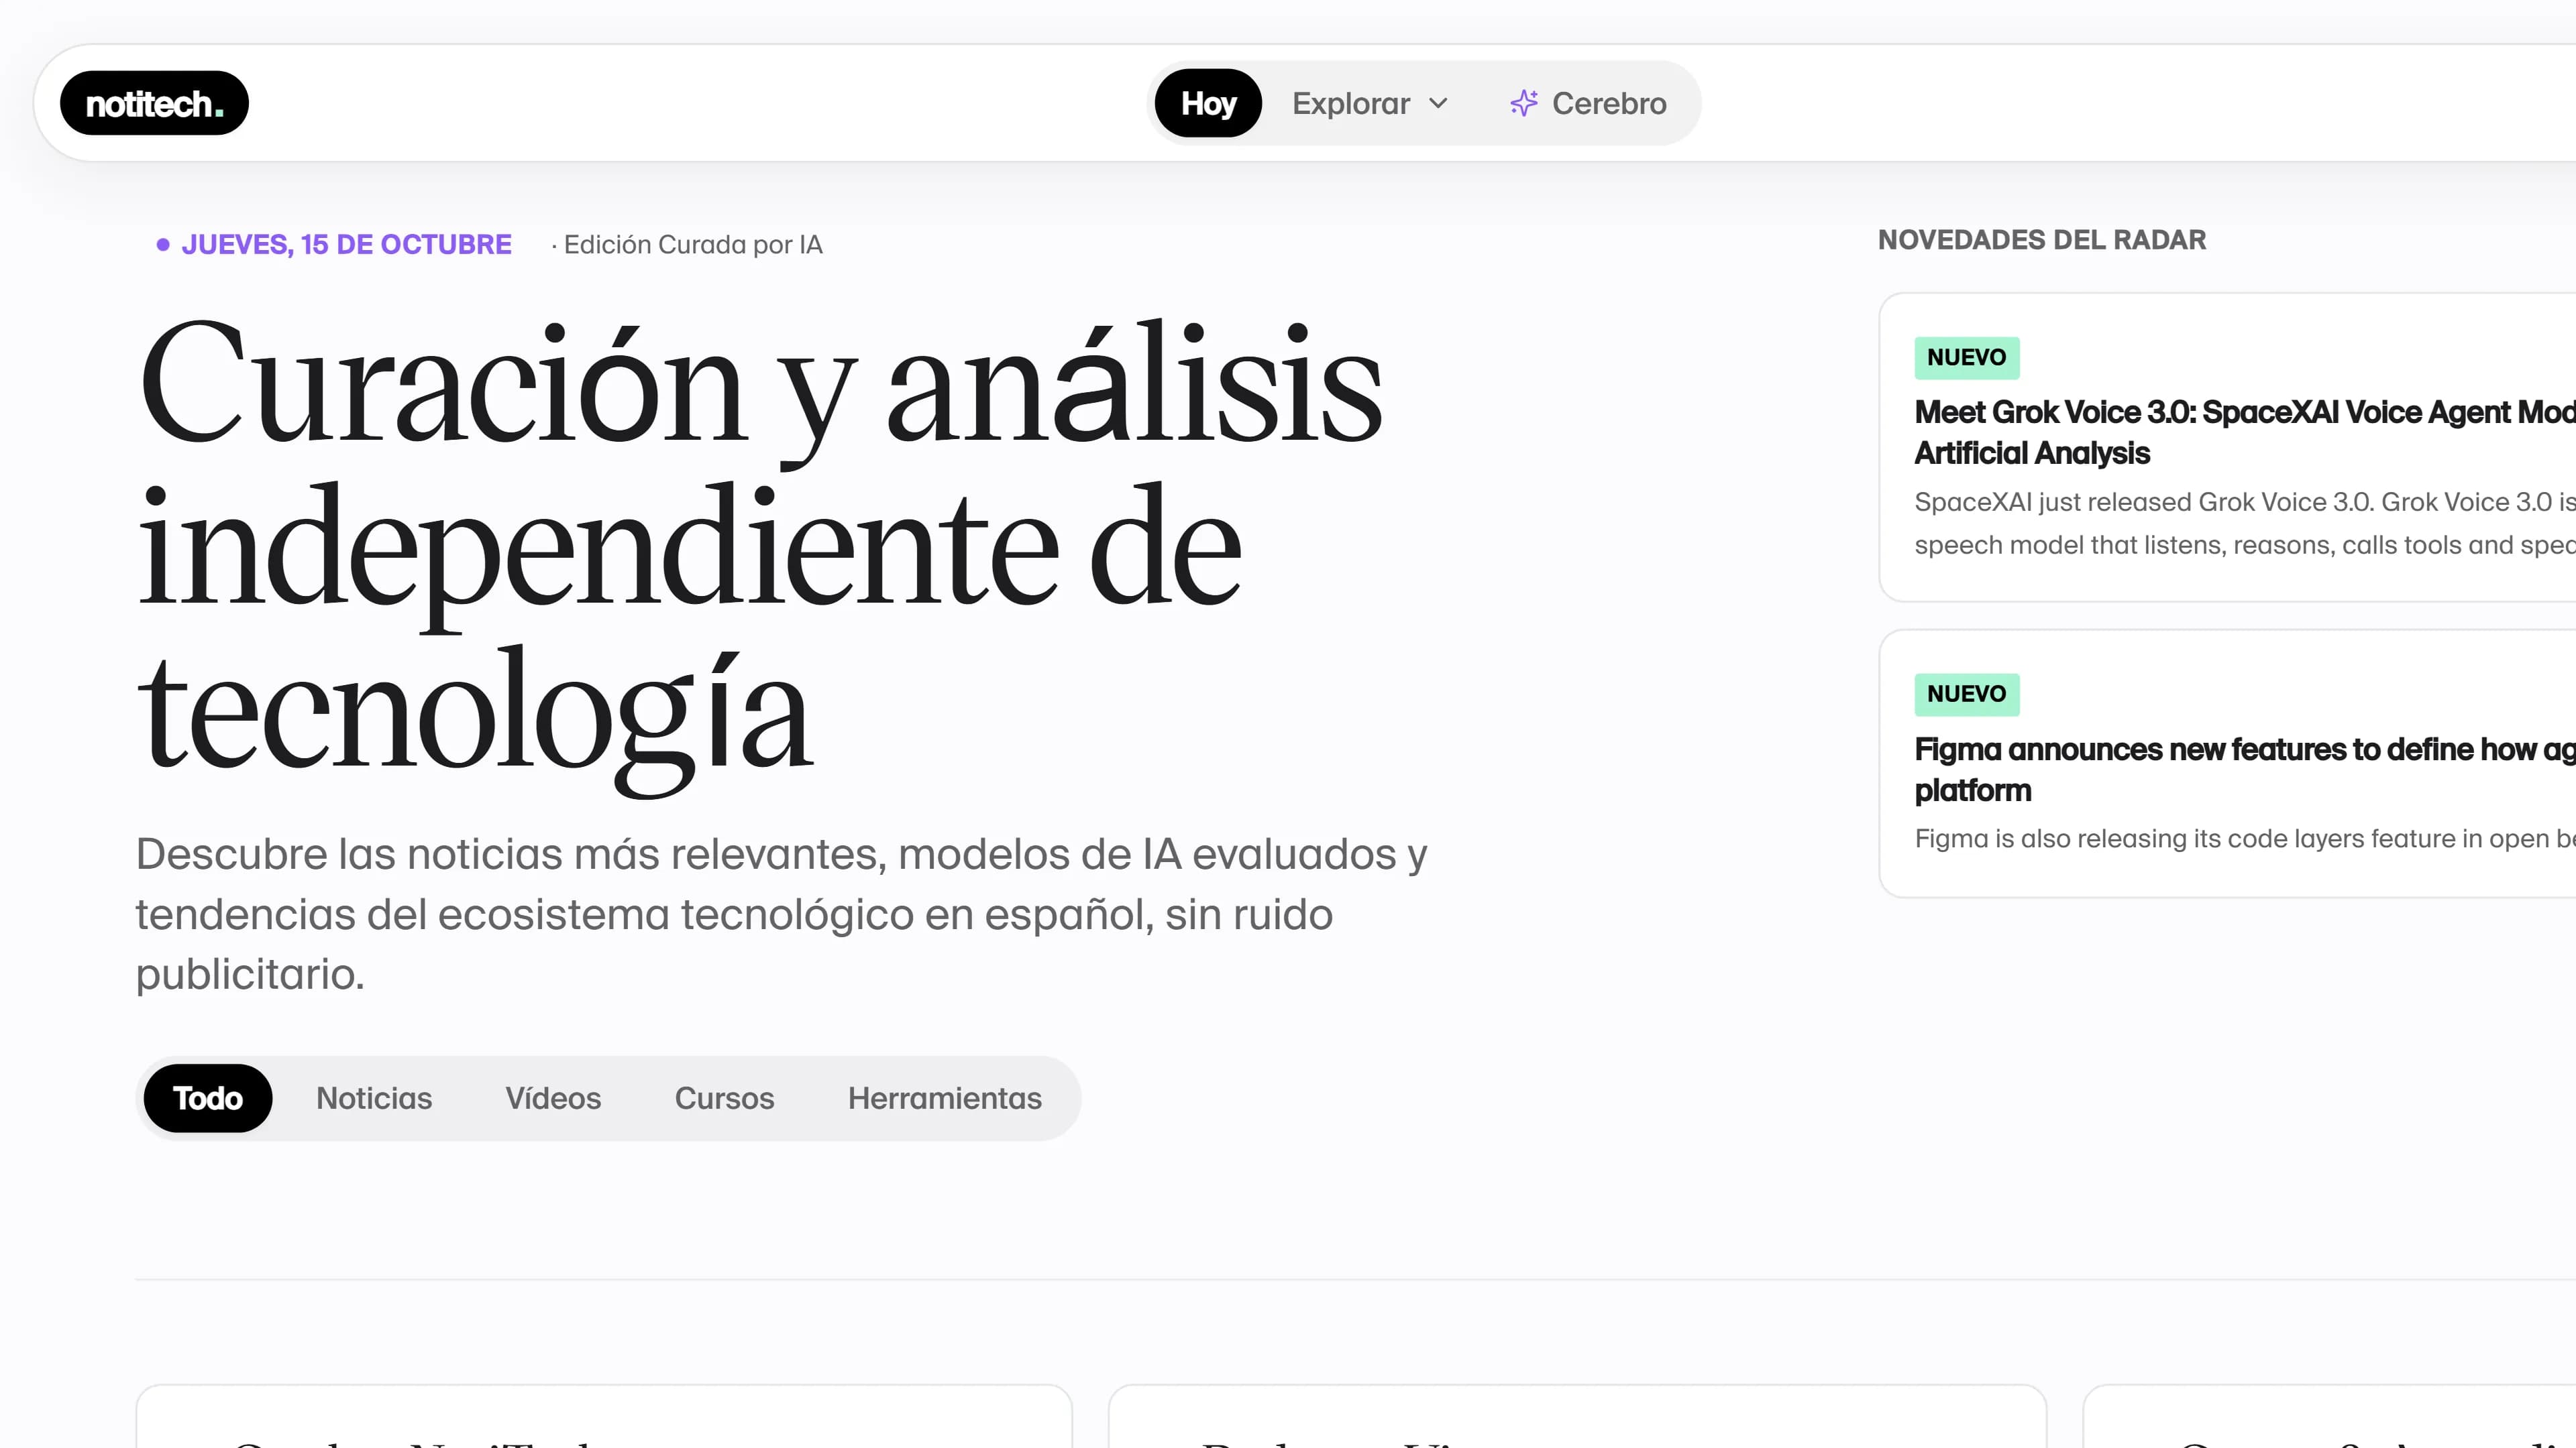
Task: Select the Hoy nav tab
Action: (1208, 103)
